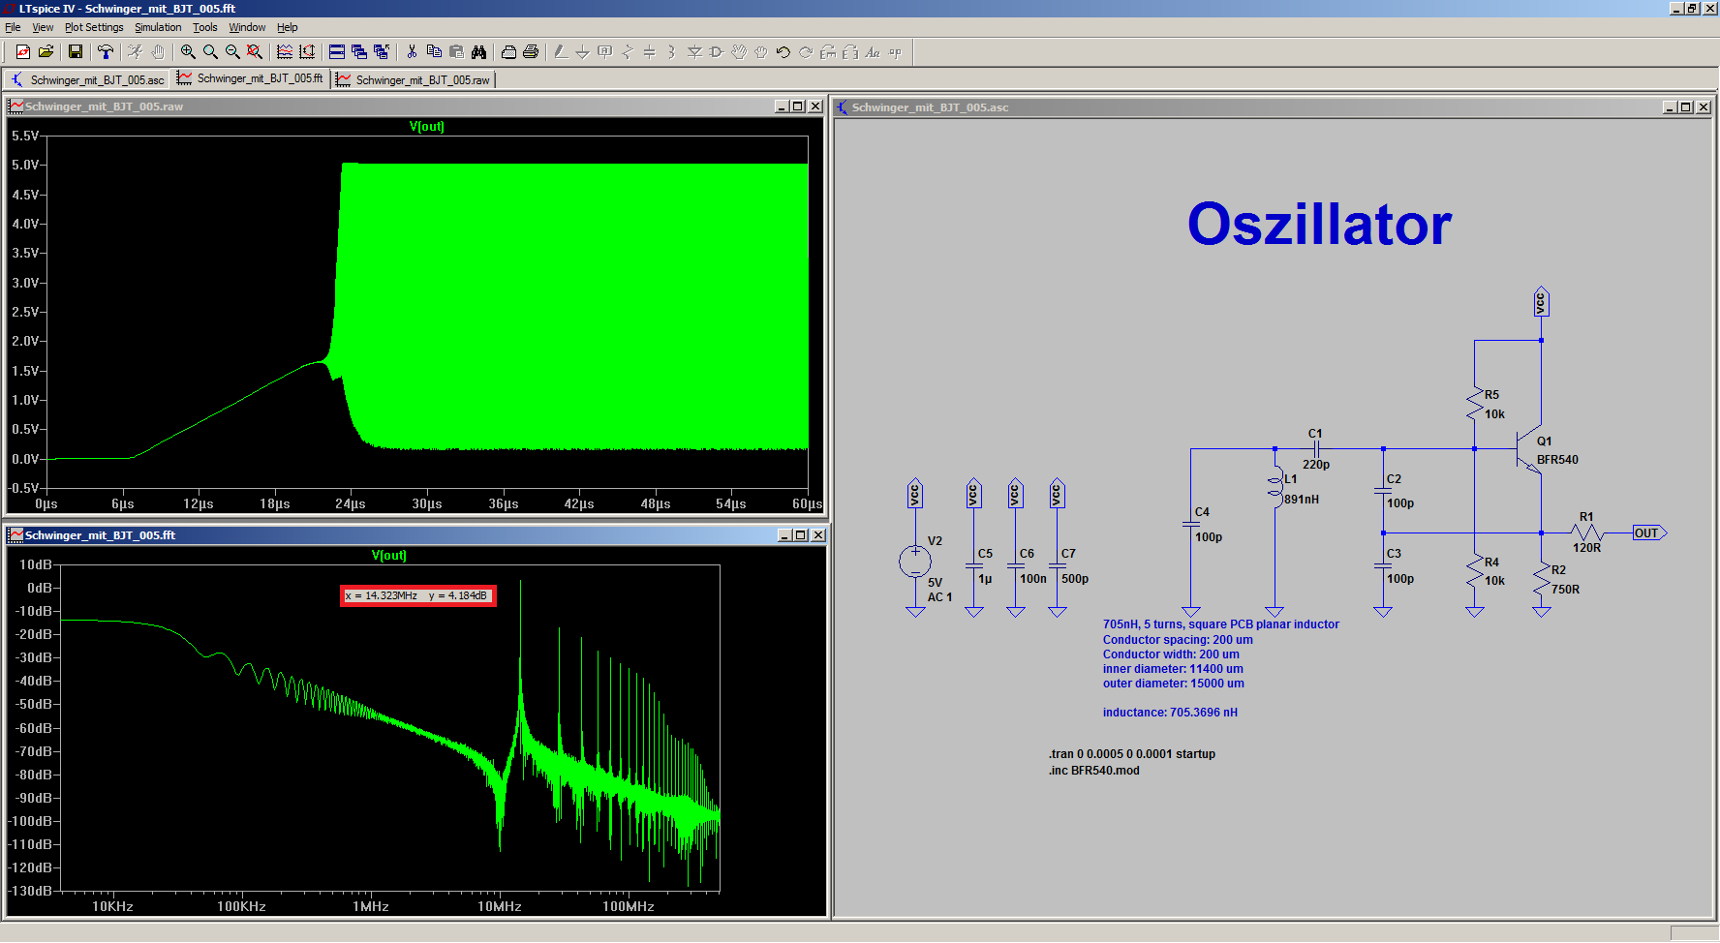Click the New Schematic toolbar icon
Screen dimensions: 1720x943
pyautogui.click(x=23, y=52)
